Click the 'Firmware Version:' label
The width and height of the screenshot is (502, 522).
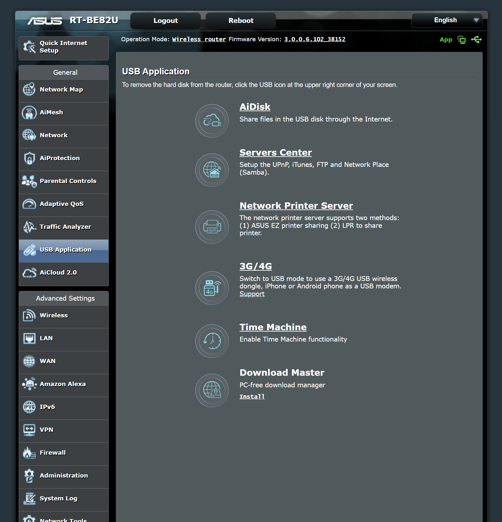point(255,39)
